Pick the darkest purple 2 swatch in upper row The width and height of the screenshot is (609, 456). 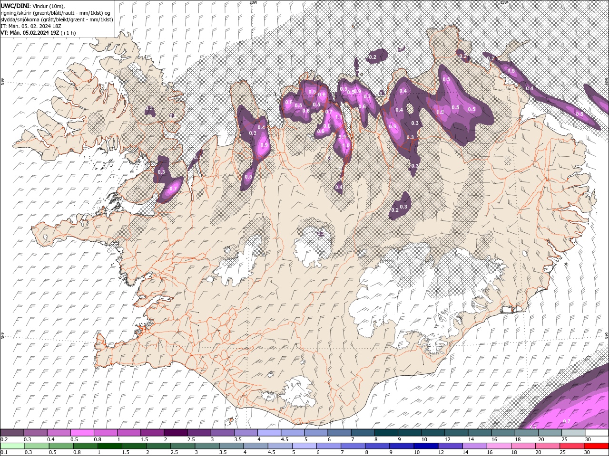coord(176,433)
